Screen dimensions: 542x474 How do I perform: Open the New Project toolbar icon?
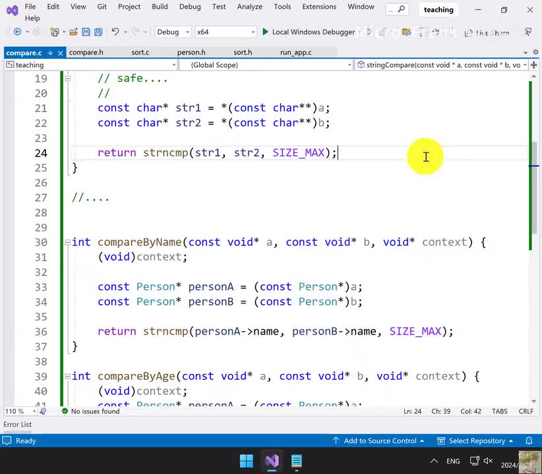(54, 32)
